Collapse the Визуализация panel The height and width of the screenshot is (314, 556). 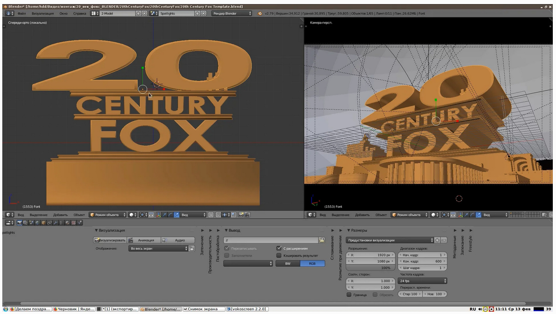tap(96, 231)
